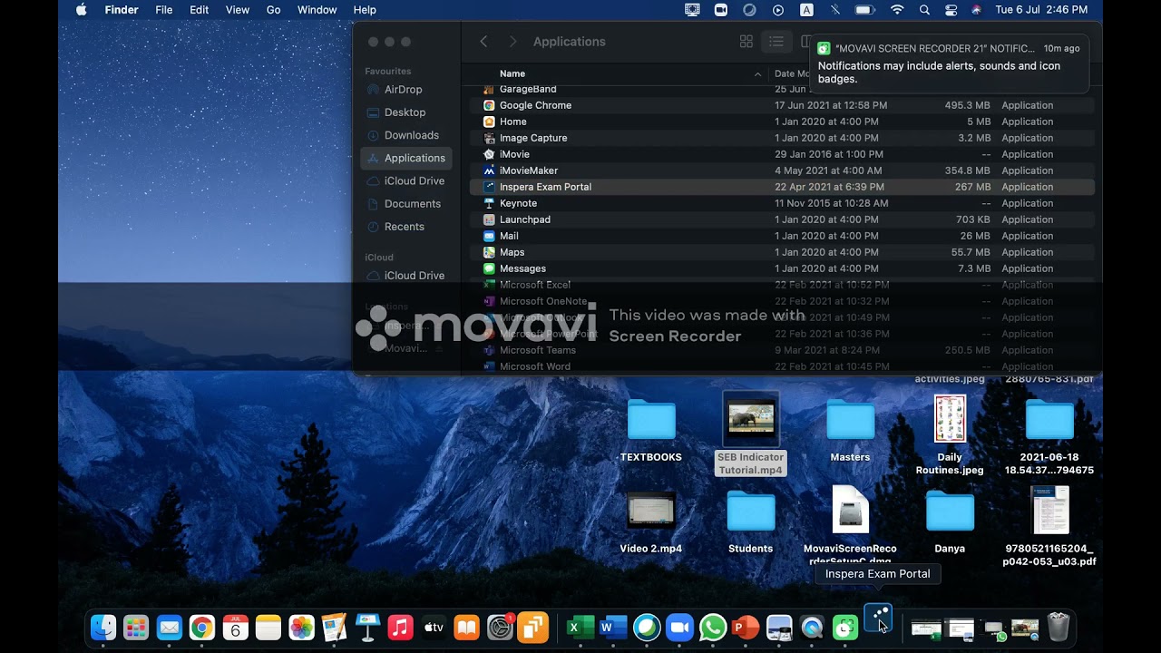Switch Finder window to icon view
The height and width of the screenshot is (653, 1161).
[x=746, y=42]
